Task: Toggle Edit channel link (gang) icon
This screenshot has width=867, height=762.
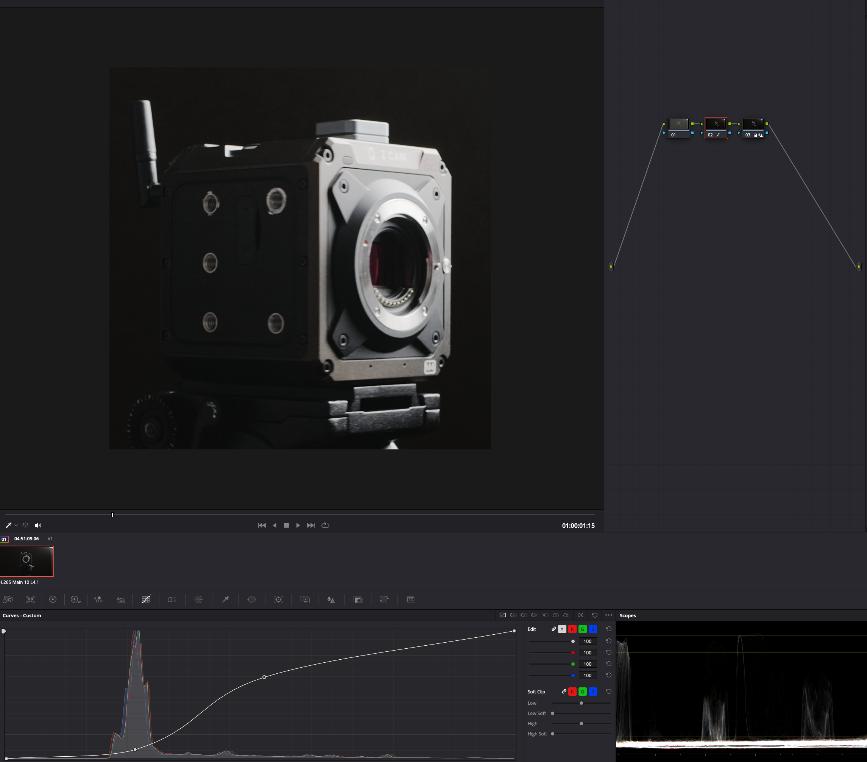Action: [554, 629]
